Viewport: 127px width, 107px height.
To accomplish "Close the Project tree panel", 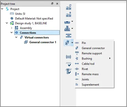I will click(x=57, y=4).
